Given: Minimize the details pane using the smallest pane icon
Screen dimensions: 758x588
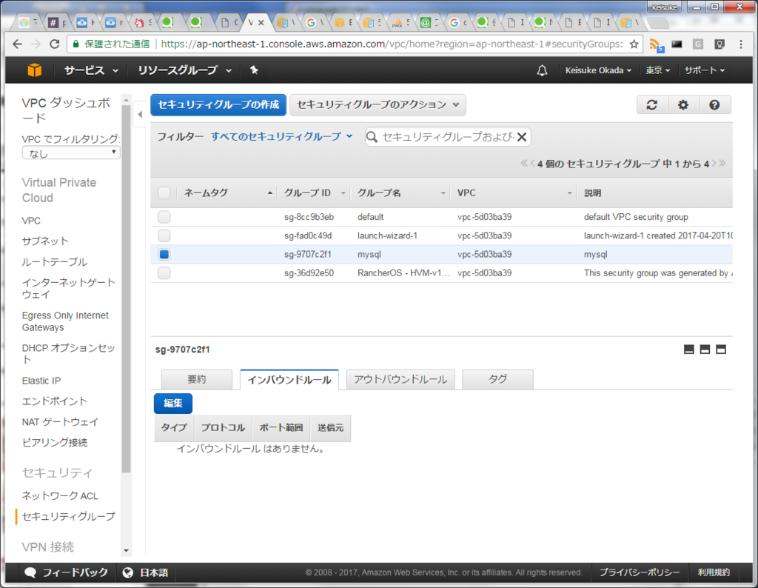Looking at the screenshot, I should [689, 350].
